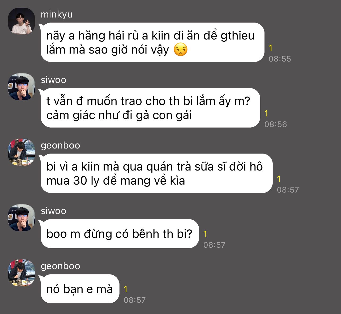Select minkyu's message bubble about a kiin

click(152, 42)
